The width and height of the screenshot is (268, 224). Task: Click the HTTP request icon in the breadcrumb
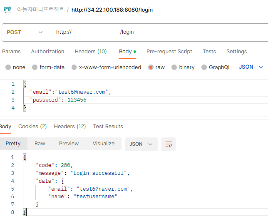point(7,10)
